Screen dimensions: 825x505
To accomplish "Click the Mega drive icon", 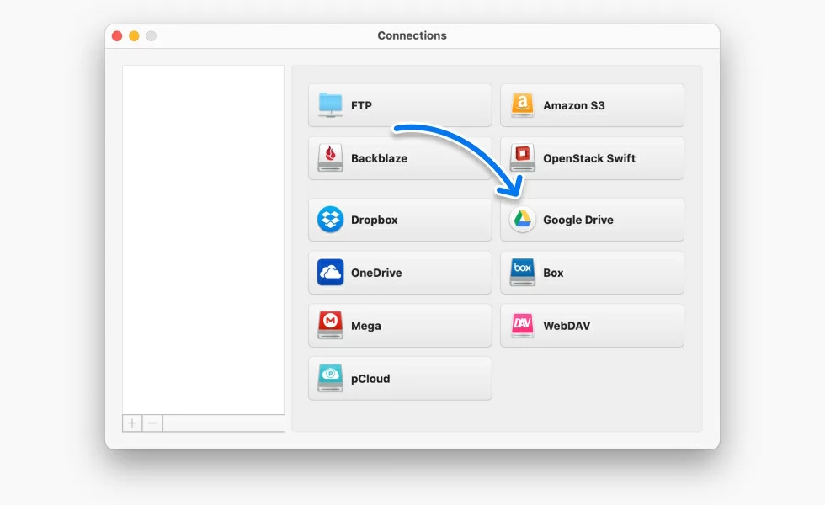I will (331, 326).
